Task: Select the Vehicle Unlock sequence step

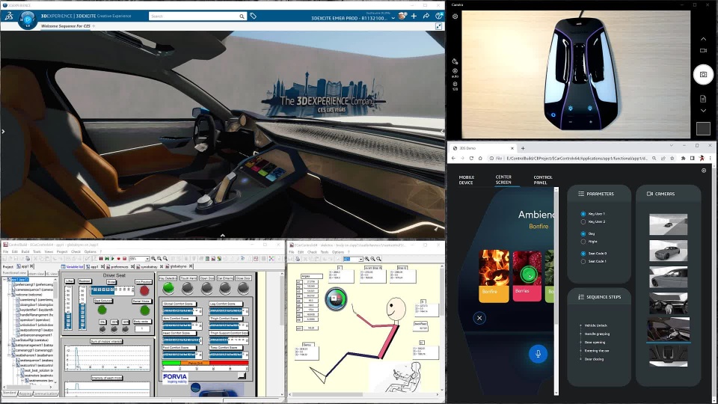Action: point(596,325)
